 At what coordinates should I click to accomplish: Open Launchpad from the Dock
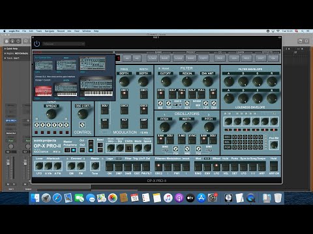point(46,198)
